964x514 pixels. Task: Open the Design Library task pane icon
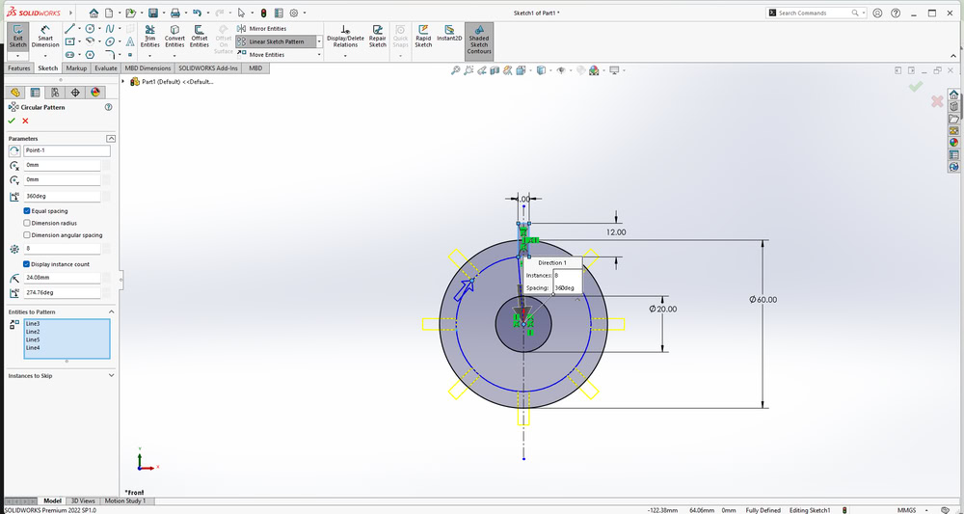(953, 106)
